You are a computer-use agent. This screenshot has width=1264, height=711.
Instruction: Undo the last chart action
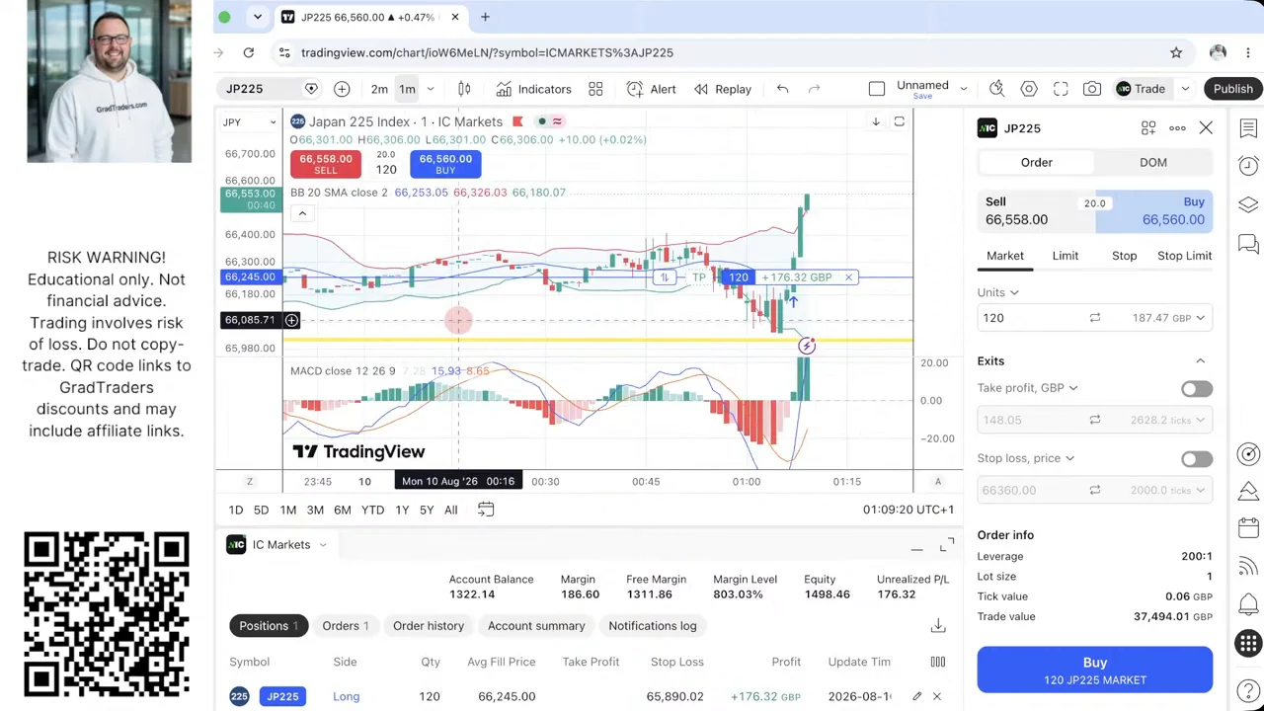[x=782, y=89]
